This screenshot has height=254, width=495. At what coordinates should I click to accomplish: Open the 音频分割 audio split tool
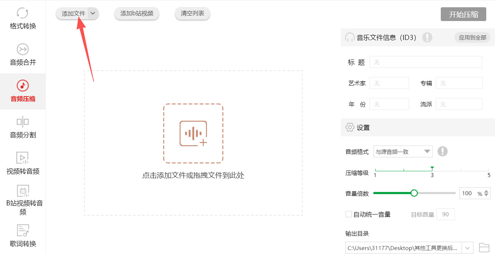23,128
